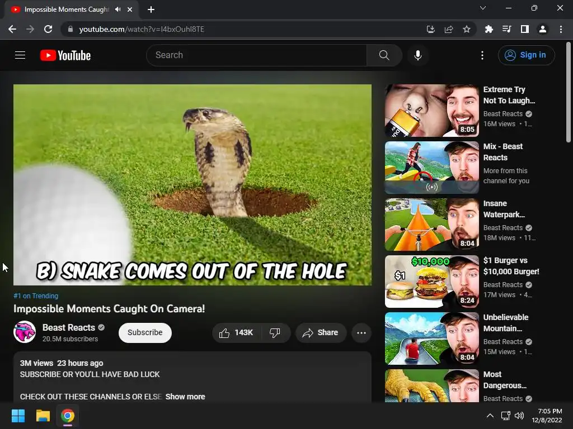This screenshot has height=429, width=573.
Task: Click the Insane Waterpark title text
Action: 504,209
